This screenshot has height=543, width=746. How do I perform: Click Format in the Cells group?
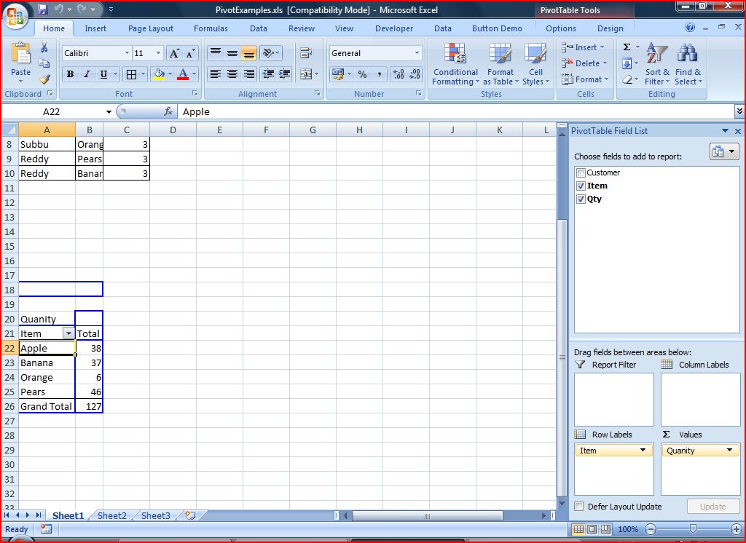tap(585, 79)
